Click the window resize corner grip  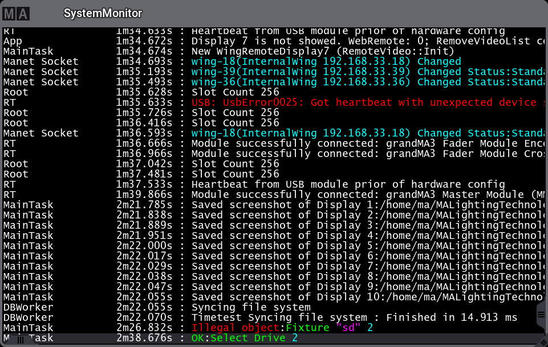[x=543, y=342]
